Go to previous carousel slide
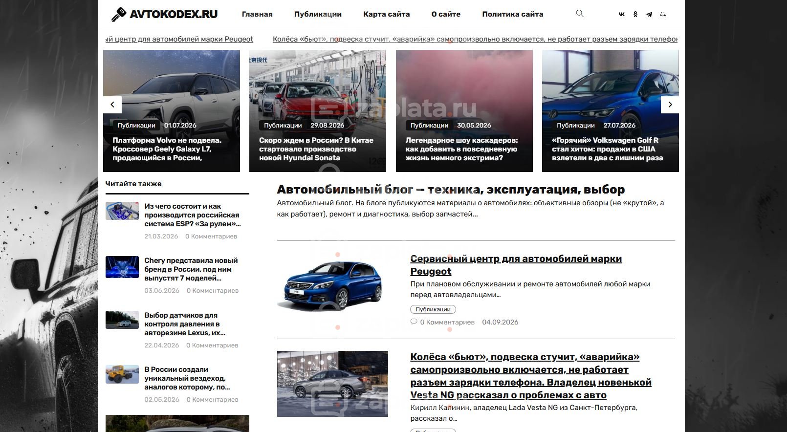787x432 pixels. [x=112, y=105]
